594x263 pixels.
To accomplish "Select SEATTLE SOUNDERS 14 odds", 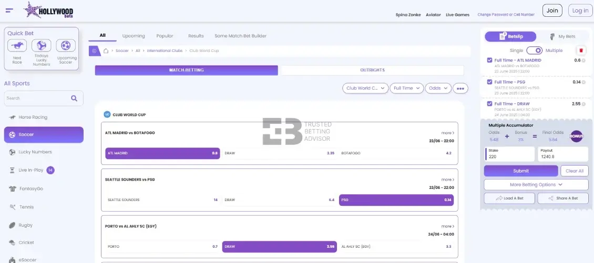I will [162, 200].
